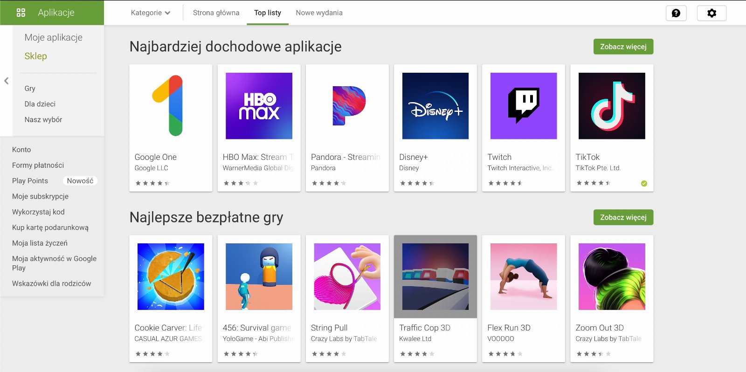This screenshot has width=746, height=372.
Task: Click the star rating under Flex Run 3D
Action: [505, 354]
